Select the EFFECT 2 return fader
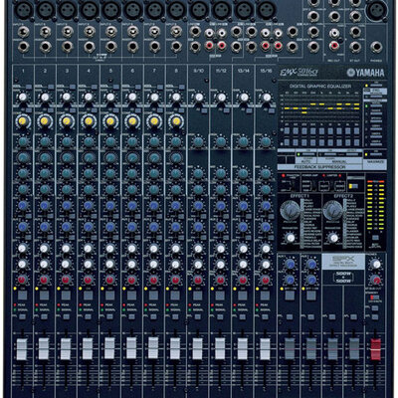This screenshot has width=398, height=398. [311, 348]
